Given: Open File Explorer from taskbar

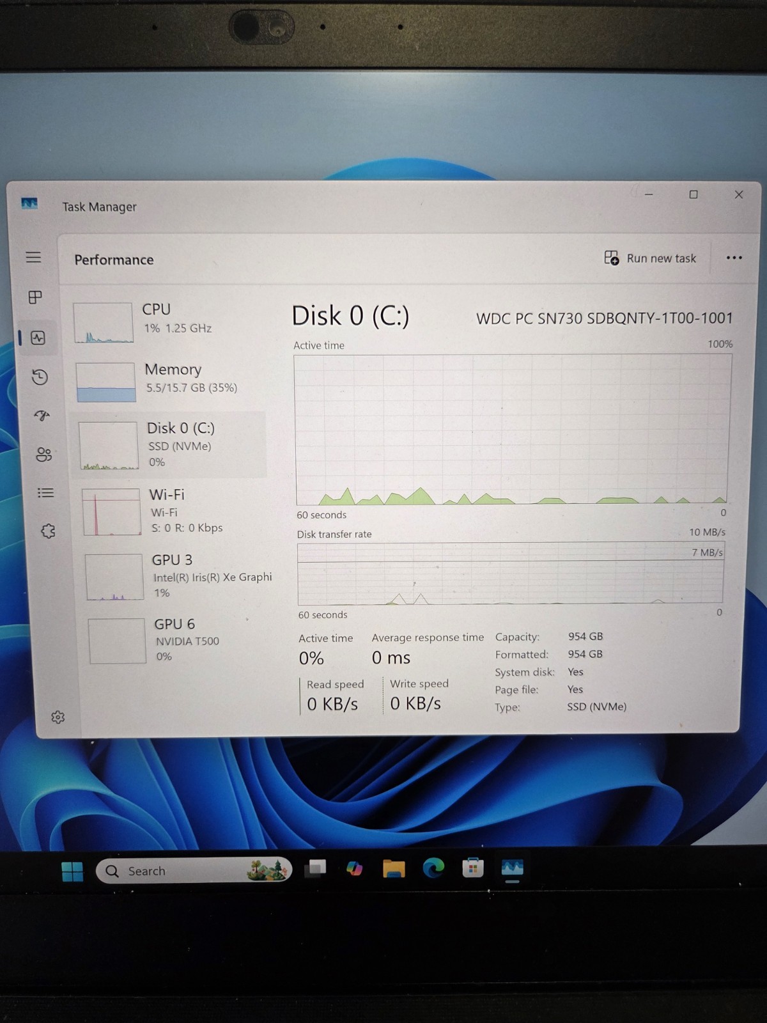Looking at the screenshot, I should point(394,868).
